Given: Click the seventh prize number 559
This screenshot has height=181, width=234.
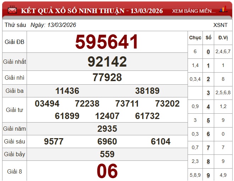Looking at the screenshot, I should click(x=107, y=154).
